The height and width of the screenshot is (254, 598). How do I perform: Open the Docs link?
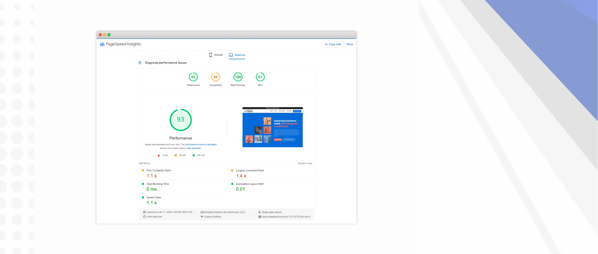coord(350,44)
